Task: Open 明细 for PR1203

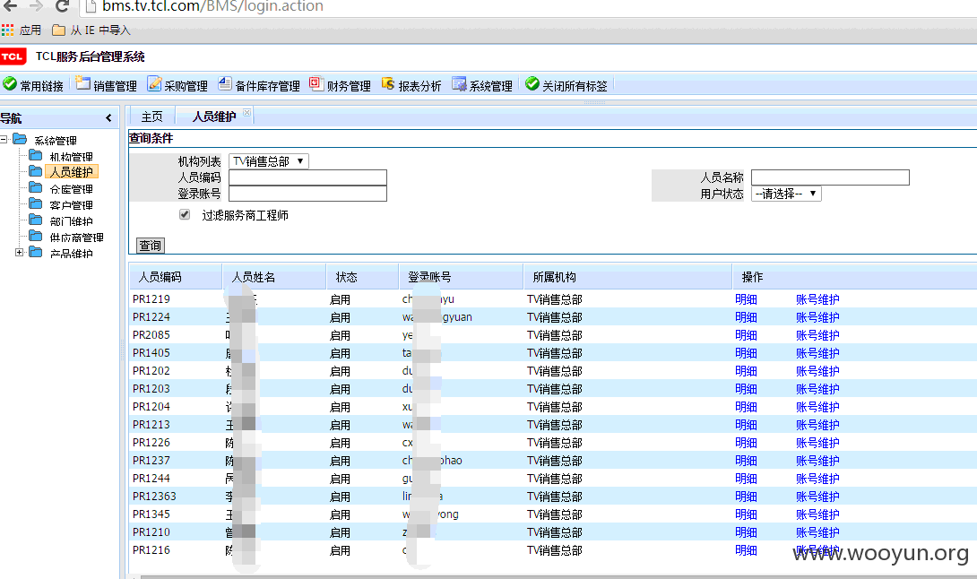Action: (x=746, y=389)
